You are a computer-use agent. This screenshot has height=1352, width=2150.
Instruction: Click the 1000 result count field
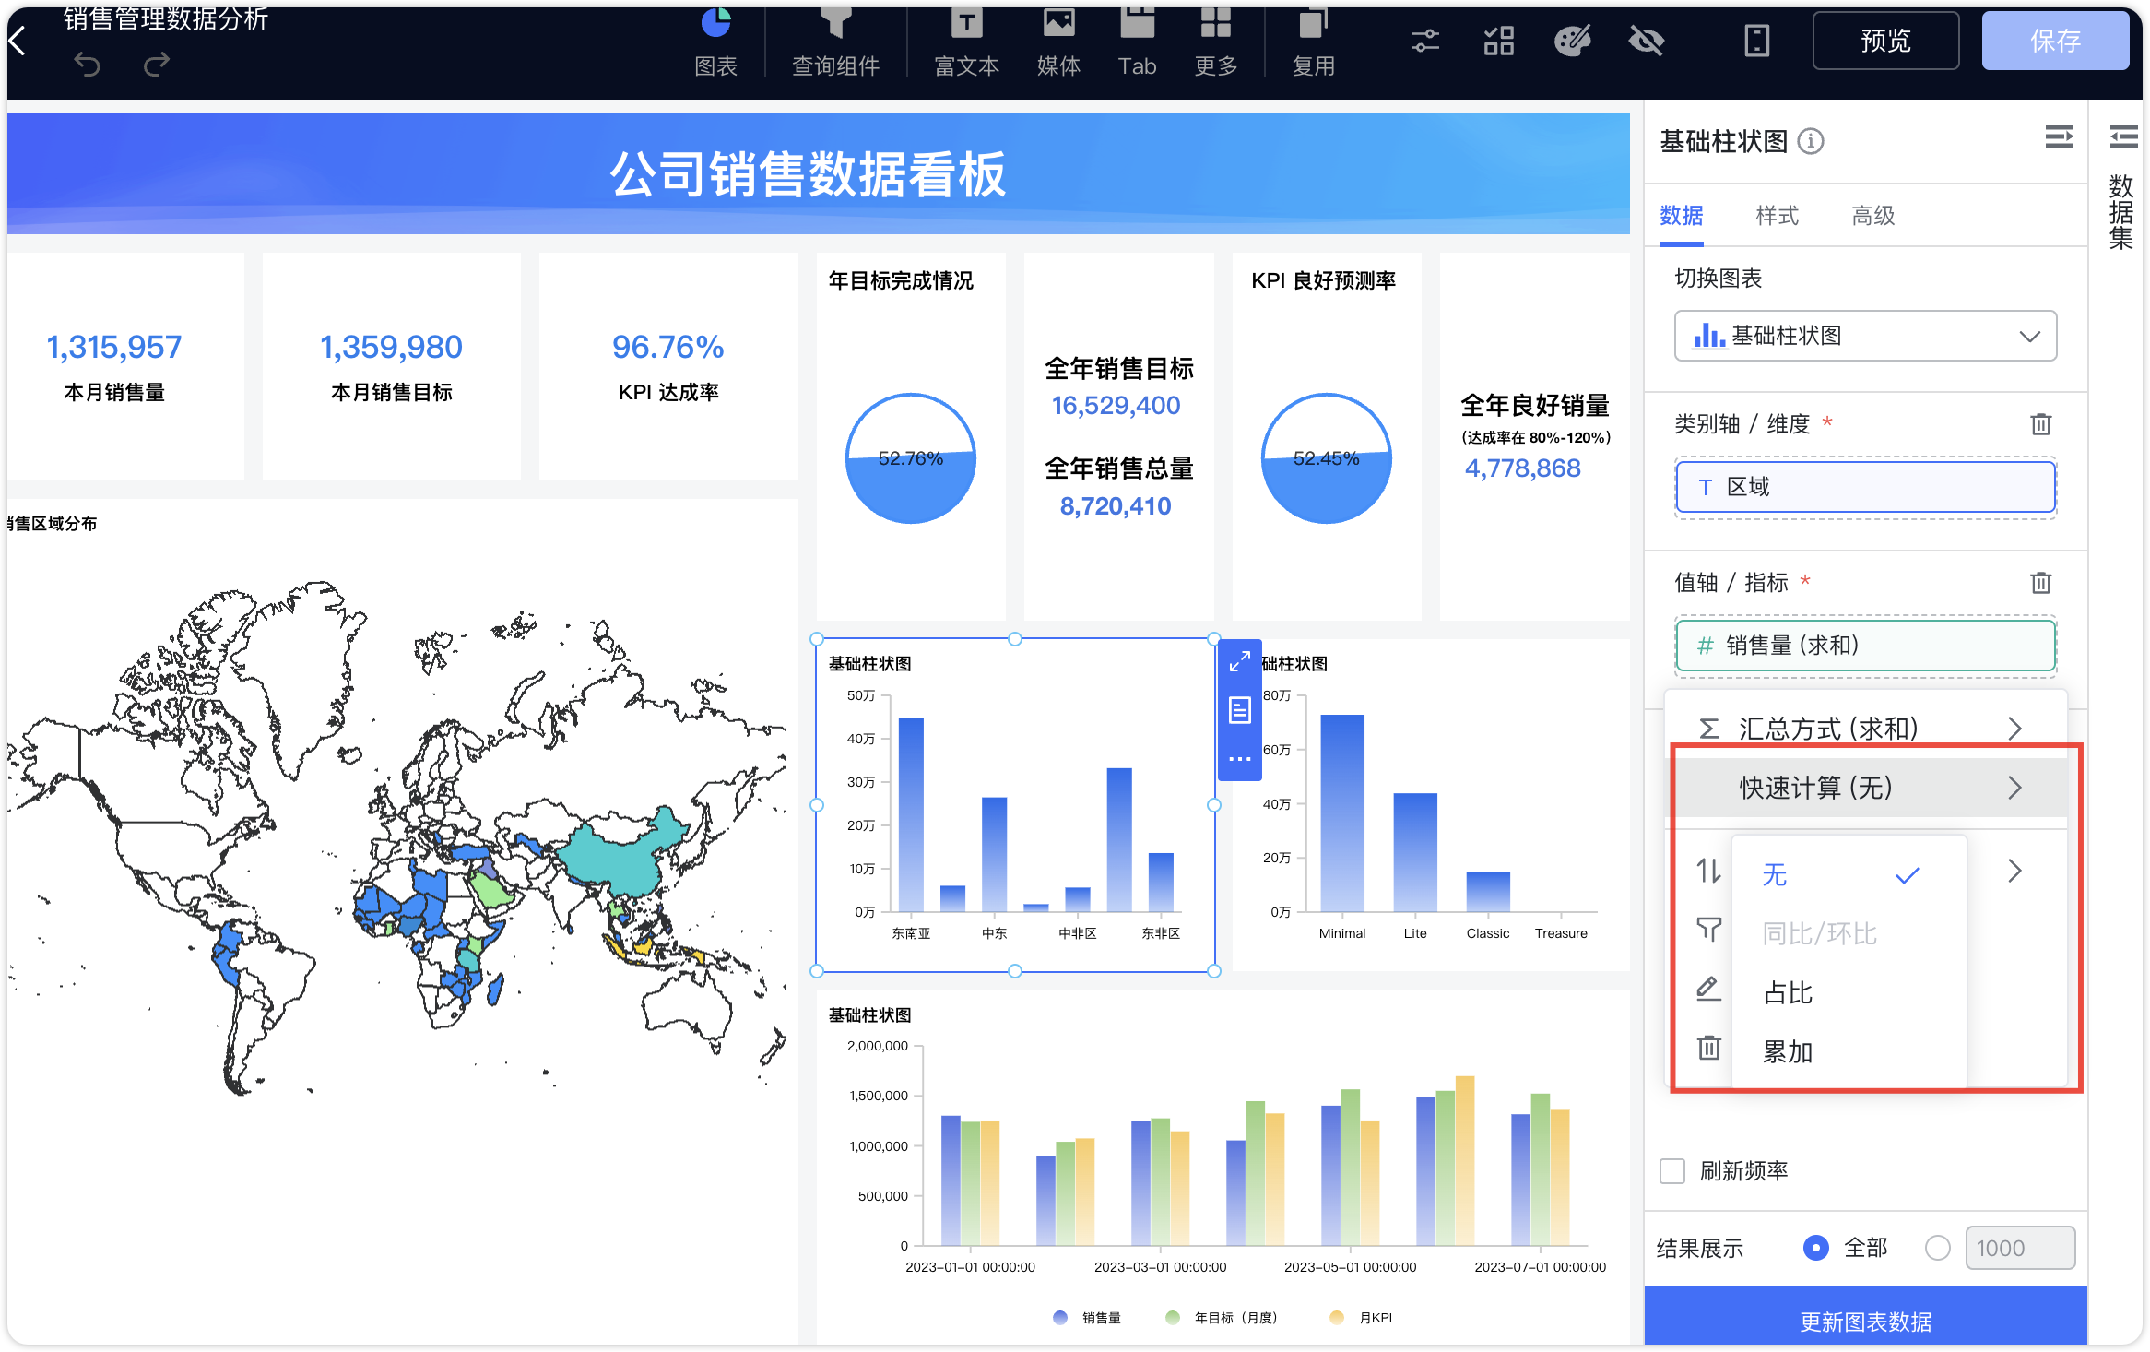point(2020,1248)
